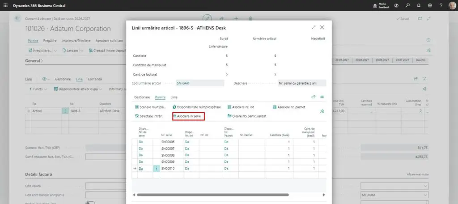
Task: Click the Cod valută input field
Action: click(x=106, y=186)
